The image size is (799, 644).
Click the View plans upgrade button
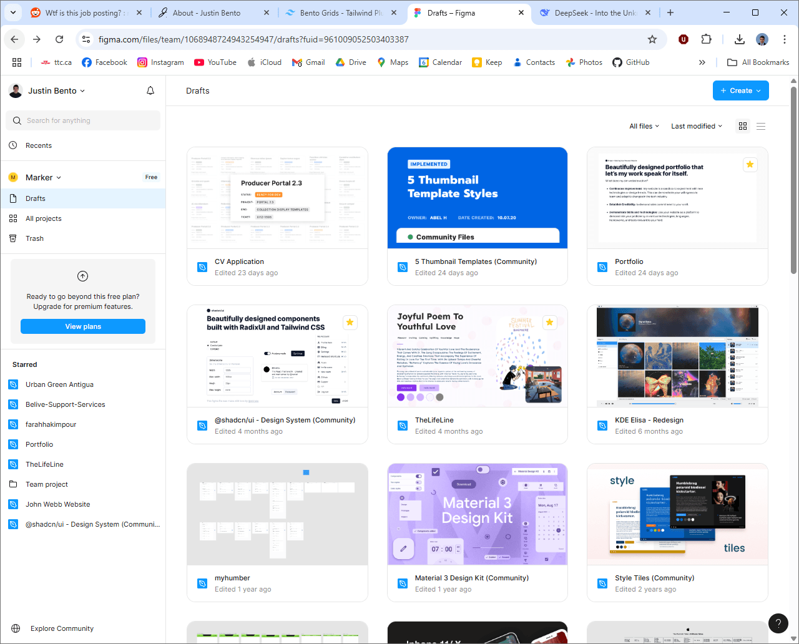(82, 326)
